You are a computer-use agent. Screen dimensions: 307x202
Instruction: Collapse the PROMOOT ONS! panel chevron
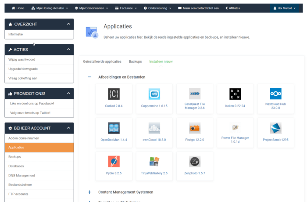(68, 93)
